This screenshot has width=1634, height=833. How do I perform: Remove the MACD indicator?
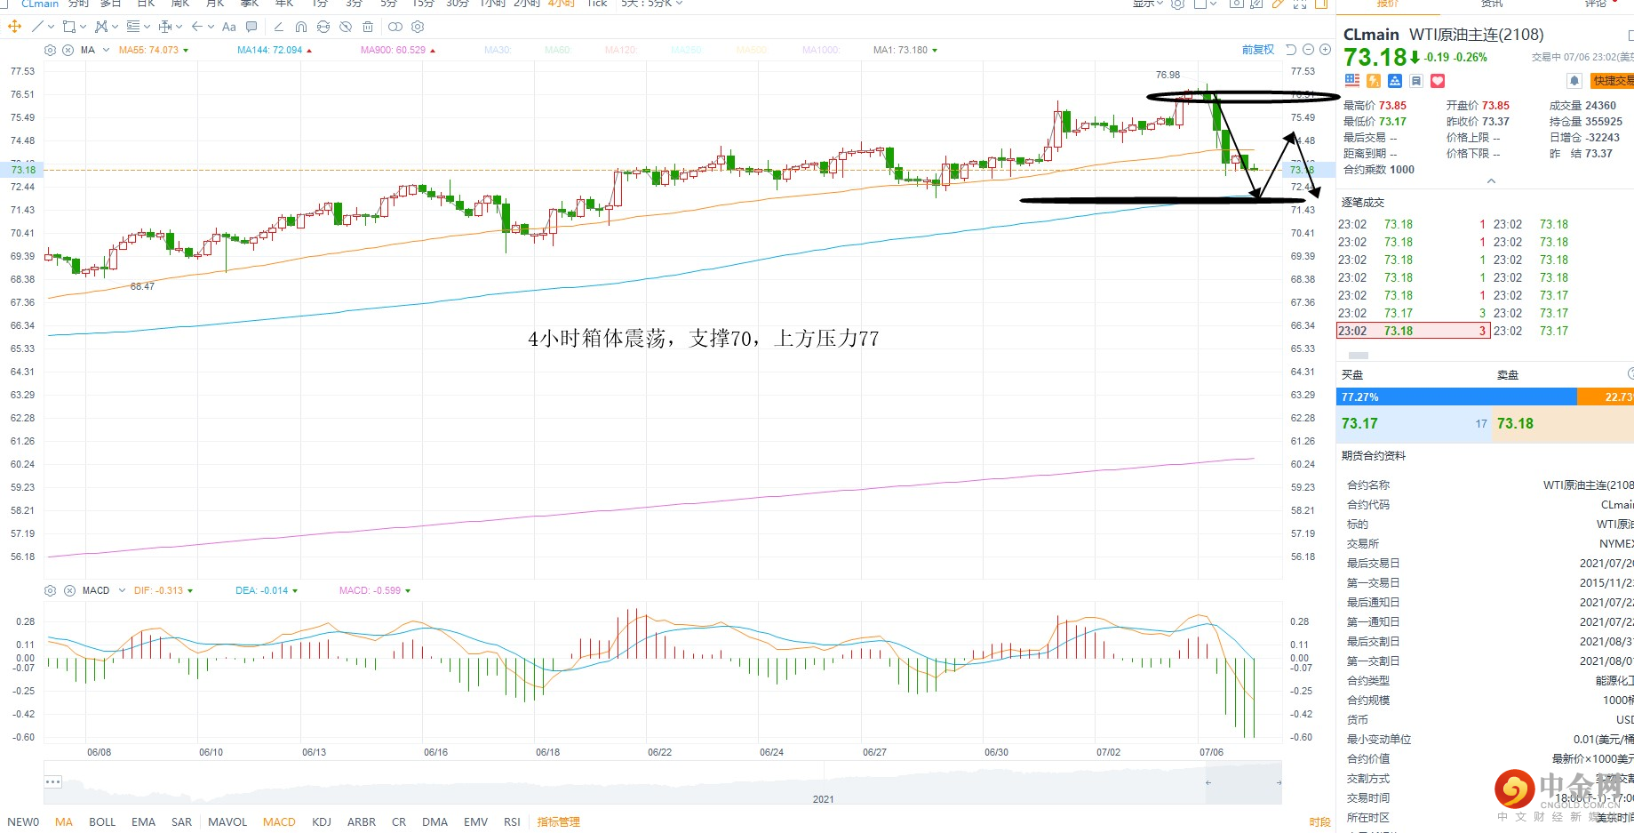tap(69, 590)
